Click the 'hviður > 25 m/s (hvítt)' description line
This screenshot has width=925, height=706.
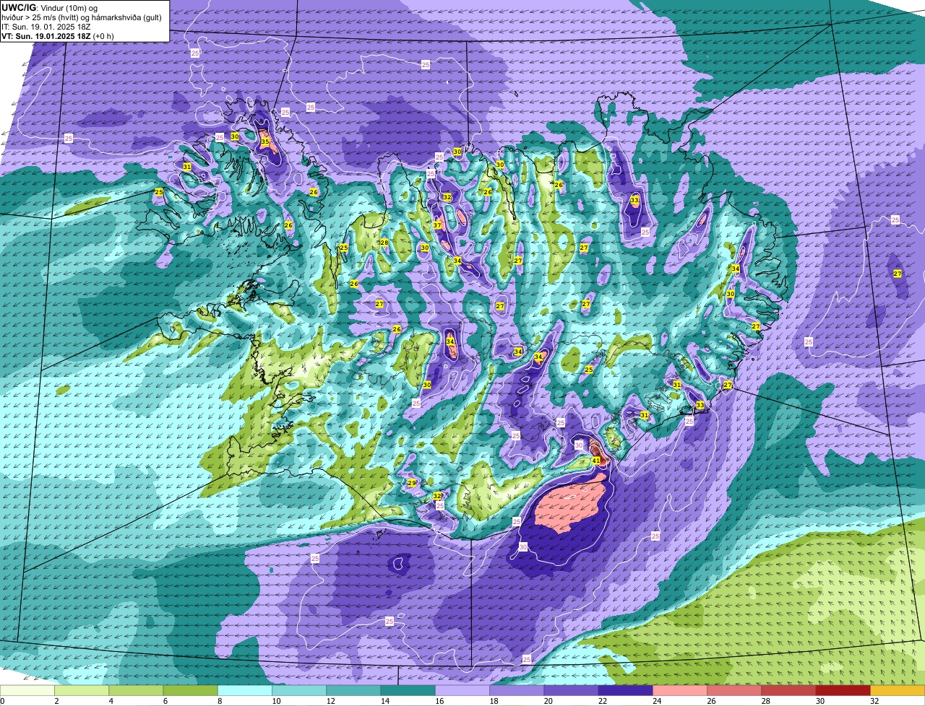[82, 17]
